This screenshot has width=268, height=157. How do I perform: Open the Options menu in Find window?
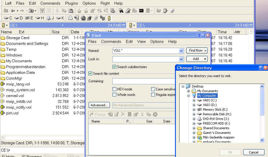(157, 41)
